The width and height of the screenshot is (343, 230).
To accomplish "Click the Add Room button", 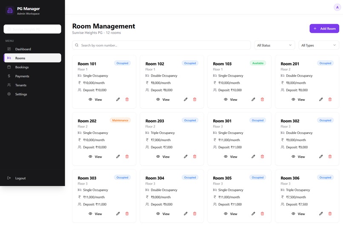I will pyautogui.click(x=324, y=28).
